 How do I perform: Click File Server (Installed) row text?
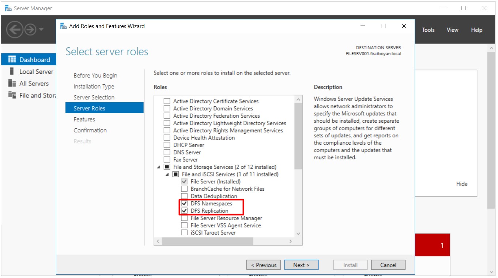(215, 182)
